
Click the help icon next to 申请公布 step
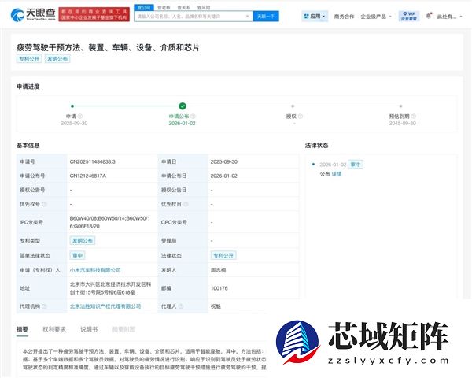193,116
